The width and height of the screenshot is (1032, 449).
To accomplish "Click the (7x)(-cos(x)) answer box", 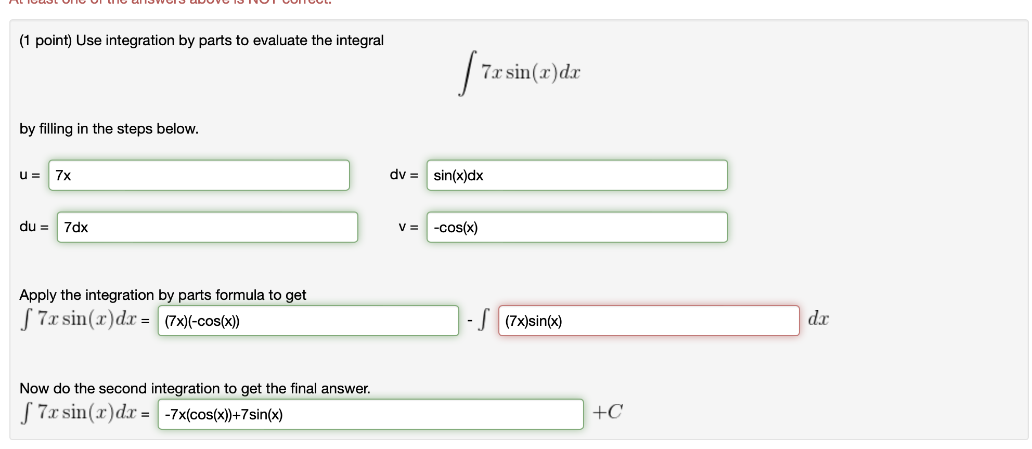I will pyautogui.click(x=308, y=321).
